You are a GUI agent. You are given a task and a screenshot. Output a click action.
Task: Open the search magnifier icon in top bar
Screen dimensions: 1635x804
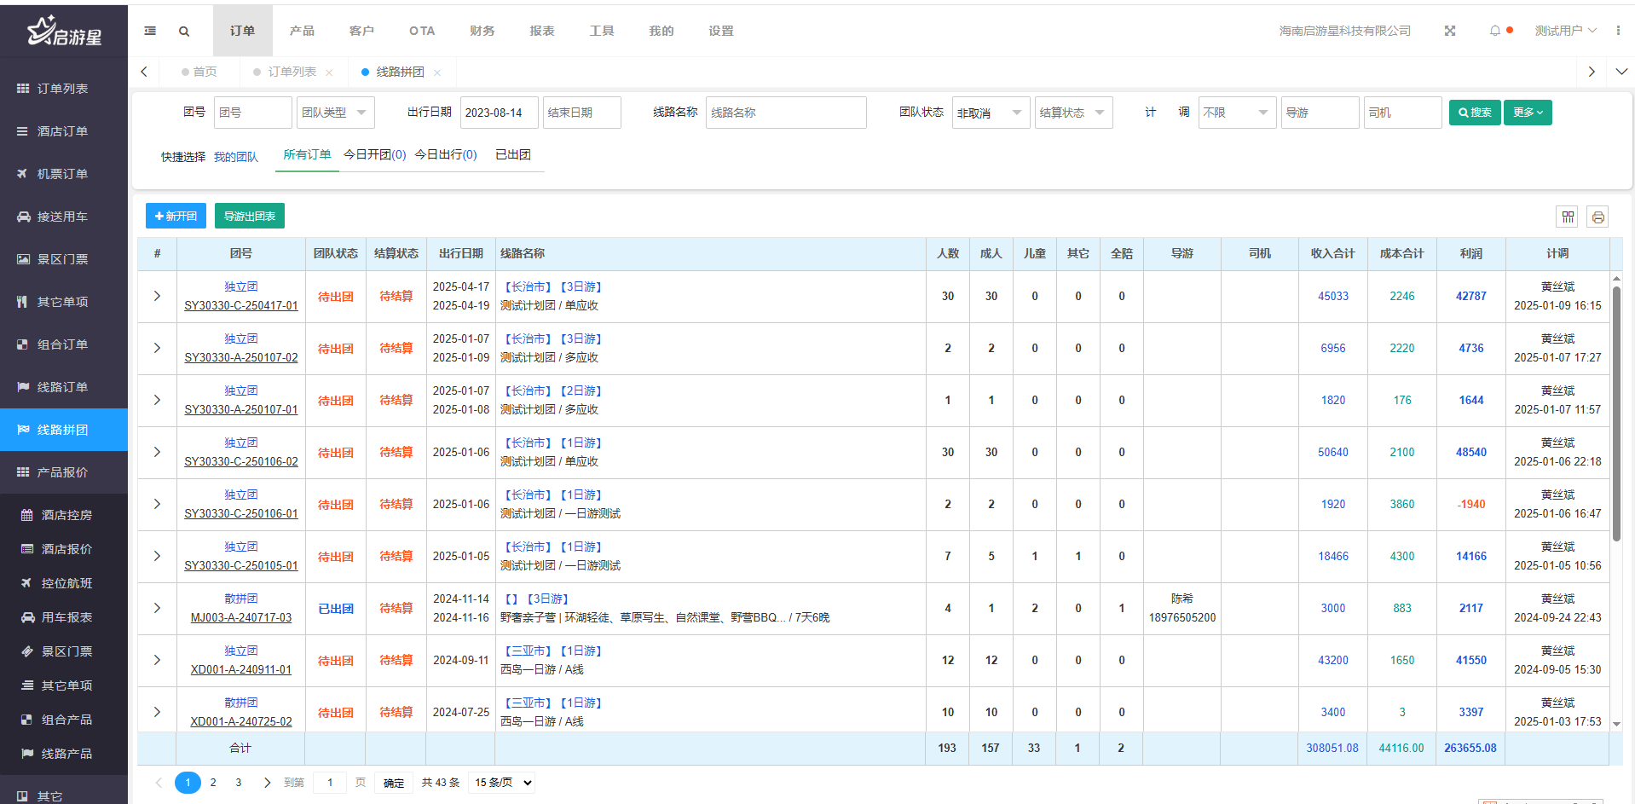184,32
